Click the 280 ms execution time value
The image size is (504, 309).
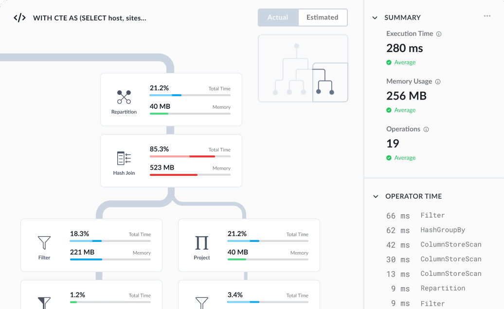[x=404, y=48]
